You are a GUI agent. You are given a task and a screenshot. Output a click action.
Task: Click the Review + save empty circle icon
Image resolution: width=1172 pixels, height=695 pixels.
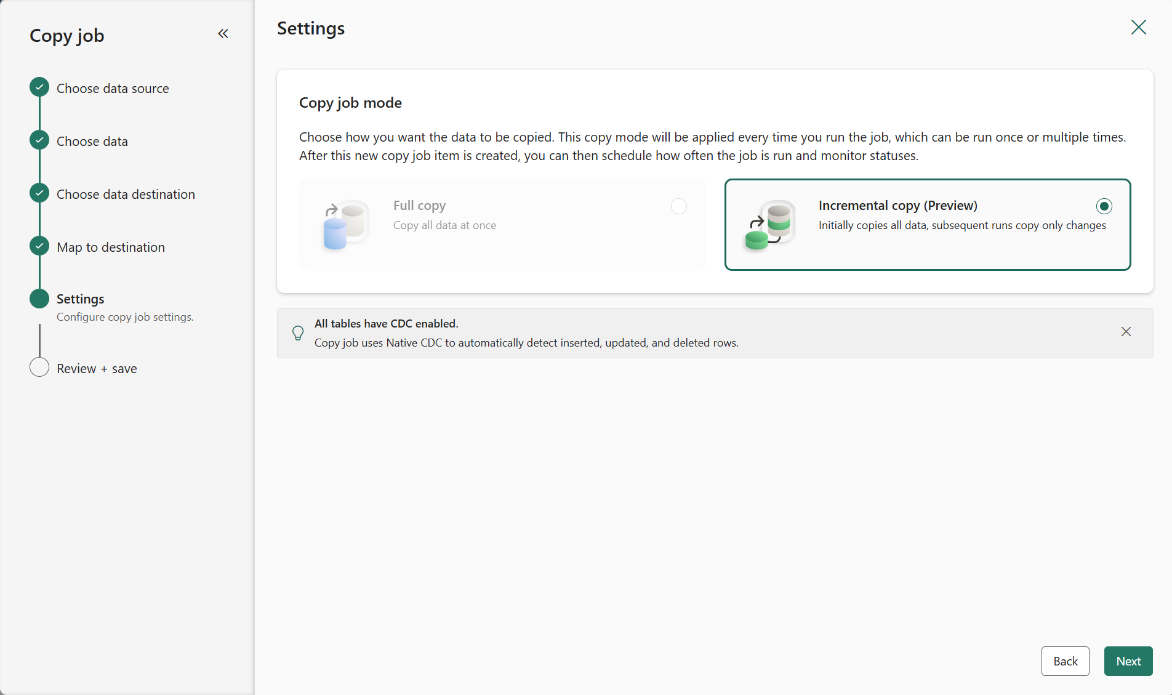pos(39,368)
